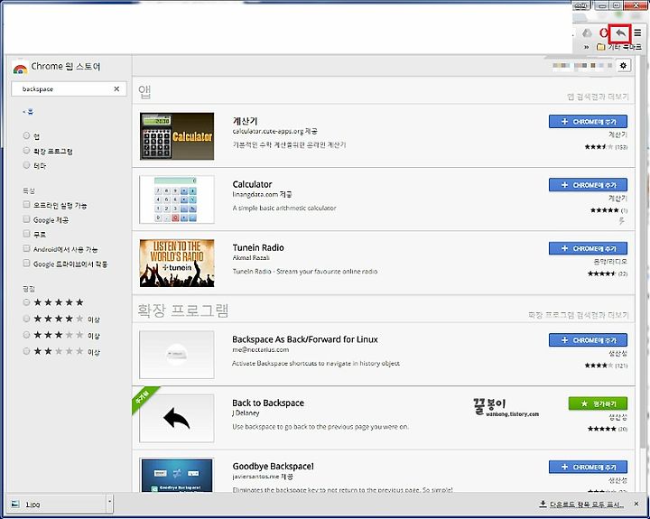Select the 확장 프로그램 radio filter
Screen dimensions: 650x519
coord(26,151)
